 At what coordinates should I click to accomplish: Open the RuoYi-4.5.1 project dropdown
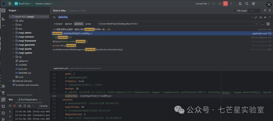click(x=24, y=4)
